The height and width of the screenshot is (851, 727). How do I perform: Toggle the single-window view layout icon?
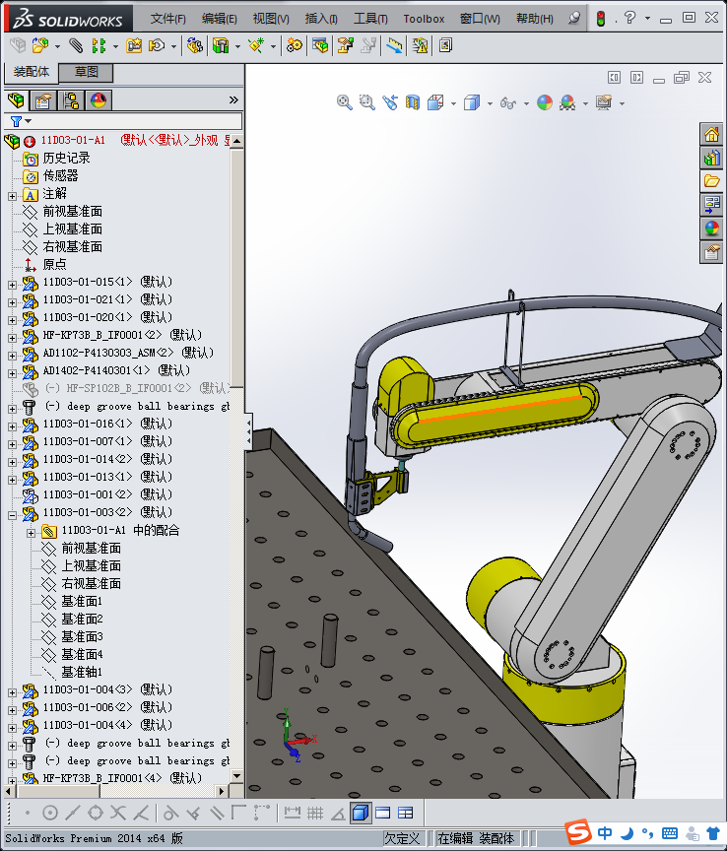[x=383, y=813]
